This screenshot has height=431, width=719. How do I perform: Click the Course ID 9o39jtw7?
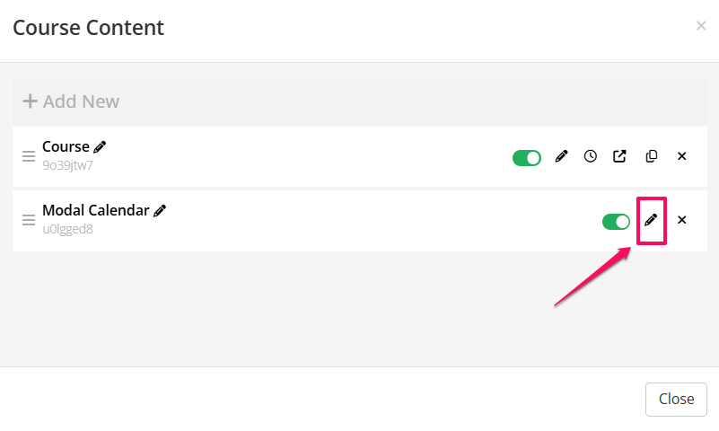(x=68, y=165)
